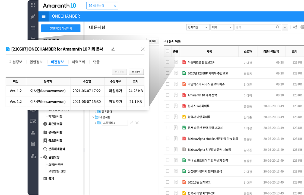This screenshot has height=195, width=304.
Task: Close the version info popup
Action: (x=143, y=49)
